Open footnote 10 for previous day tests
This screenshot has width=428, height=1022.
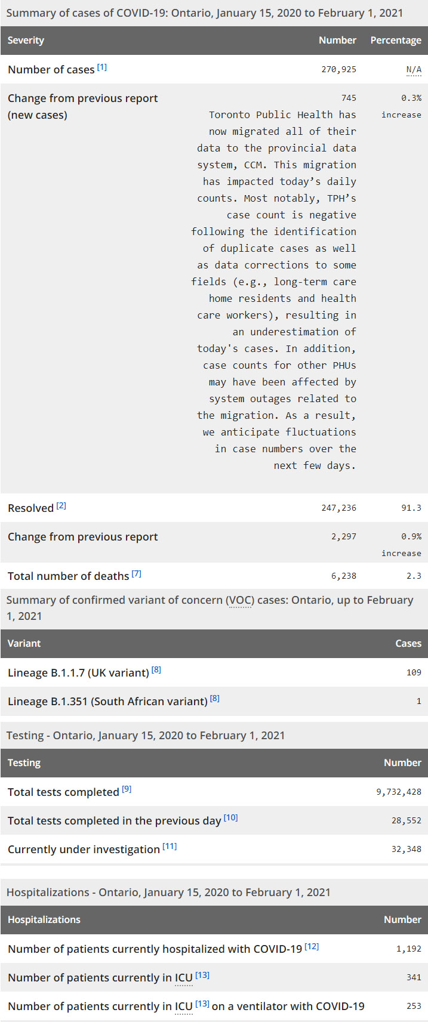[x=231, y=818]
